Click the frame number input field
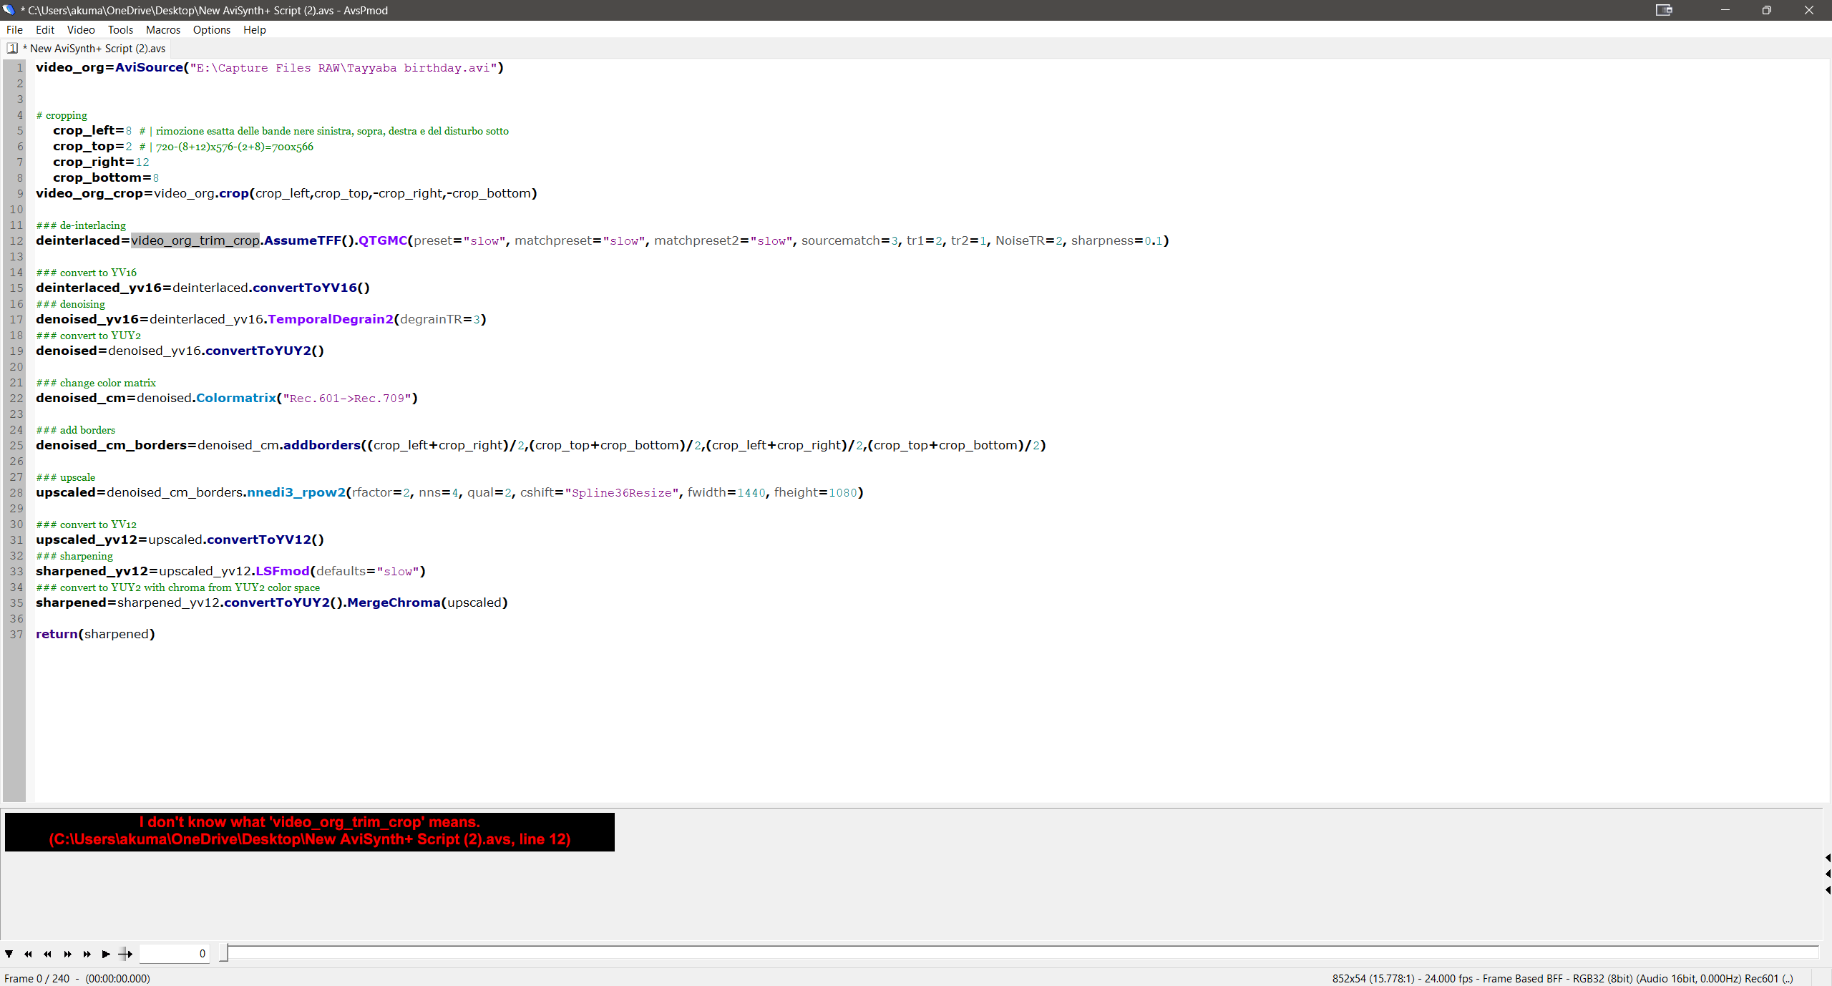The height and width of the screenshot is (986, 1832). 174,954
